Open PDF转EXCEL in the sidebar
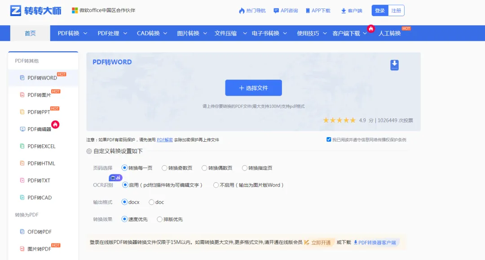Image resolution: width=485 pixels, height=260 pixels. click(41, 146)
